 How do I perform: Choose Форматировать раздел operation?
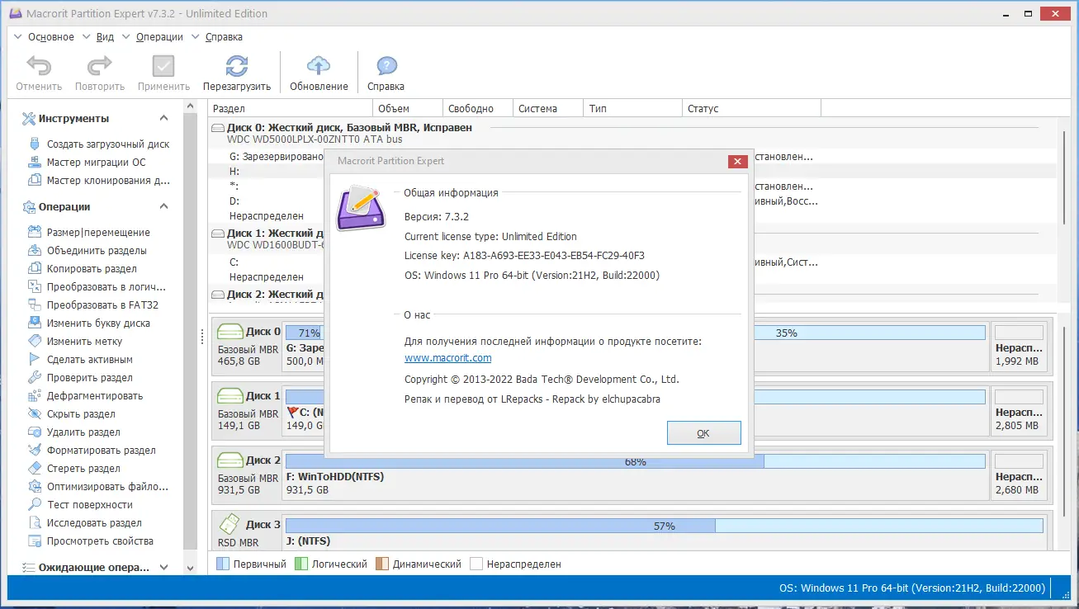(92, 450)
